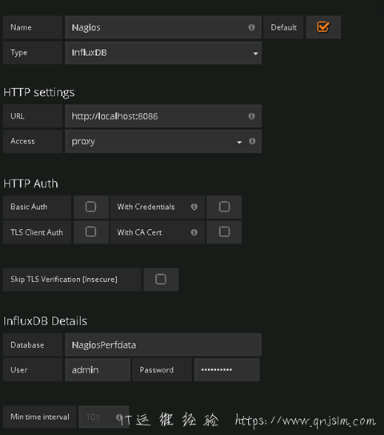
Task: Focus the User input containing admin
Action: pos(98,369)
